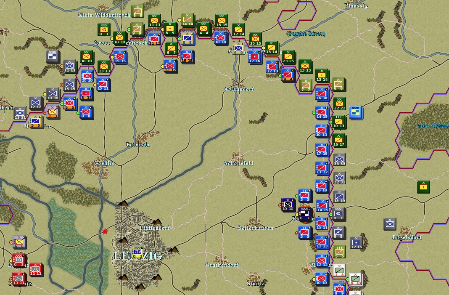Select gray cavalry counter 18 19
The image size is (449, 295).
tap(339, 197)
